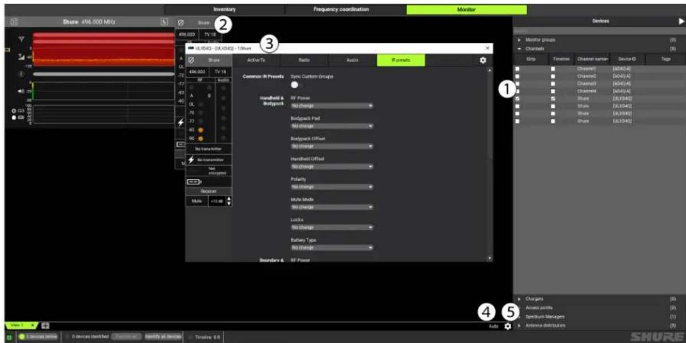Check Timeline checkbox for Channel1
This screenshot has height=343, width=686.
click(553, 68)
